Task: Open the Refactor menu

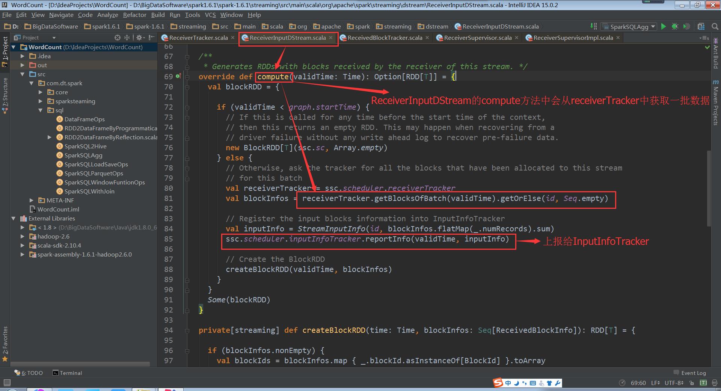Action: tap(134, 15)
